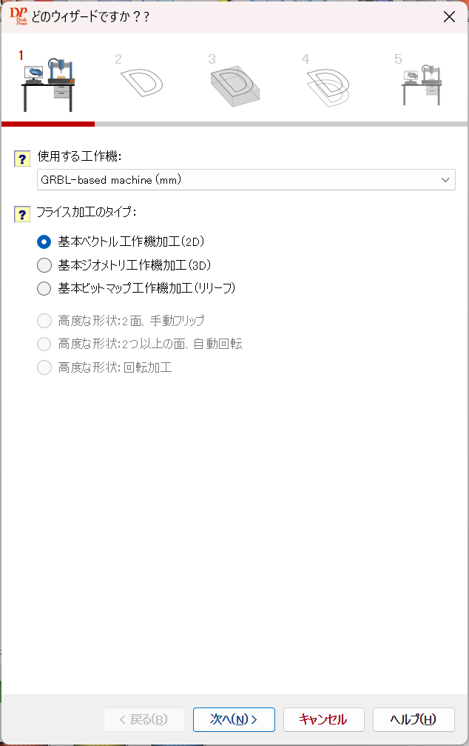Click the DeskProto logo in title bar
This screenshot has width=469, height=746.
tap(18, 16)
